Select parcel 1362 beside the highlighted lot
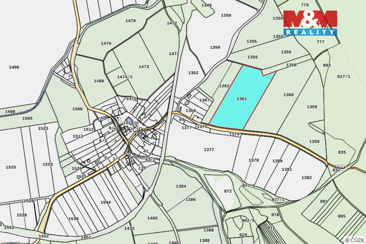Viewport: 366px width, 244px height. click(x=224, y=86)
